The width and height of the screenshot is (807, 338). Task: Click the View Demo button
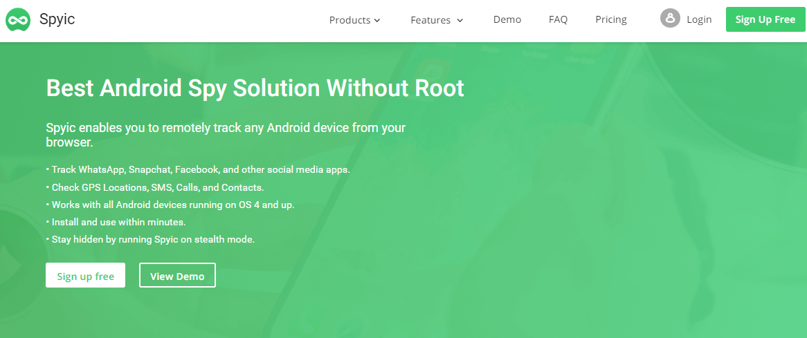tap(177, 275)
